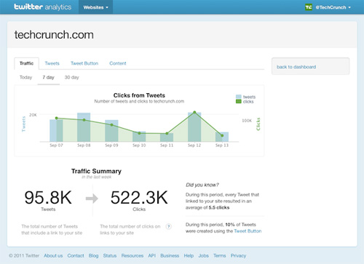Click the 522.3K Clicks figure

click(x=139, y=198)
